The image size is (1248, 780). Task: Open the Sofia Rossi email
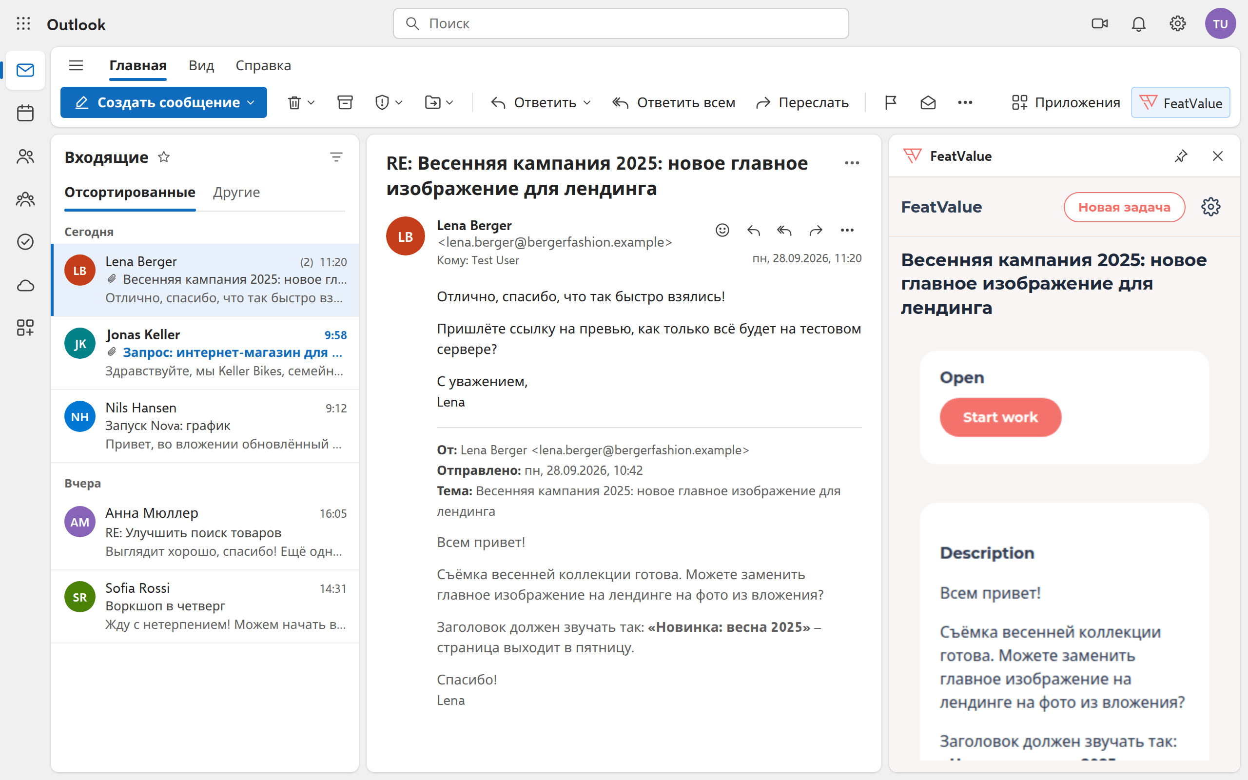pos(205,606)
